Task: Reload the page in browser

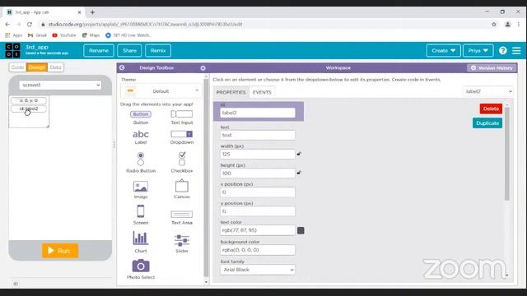Action: pyautogui.click(x=30, y=24)
